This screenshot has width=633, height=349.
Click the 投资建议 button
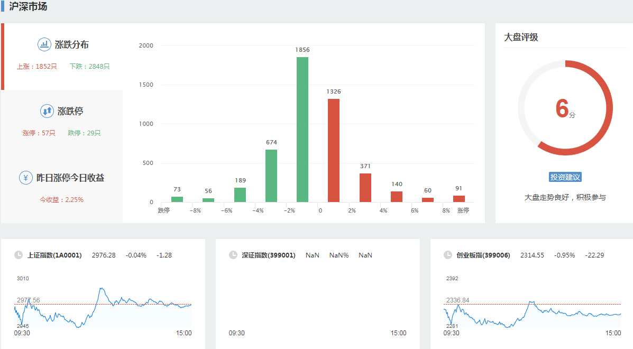tap(565, 177)
